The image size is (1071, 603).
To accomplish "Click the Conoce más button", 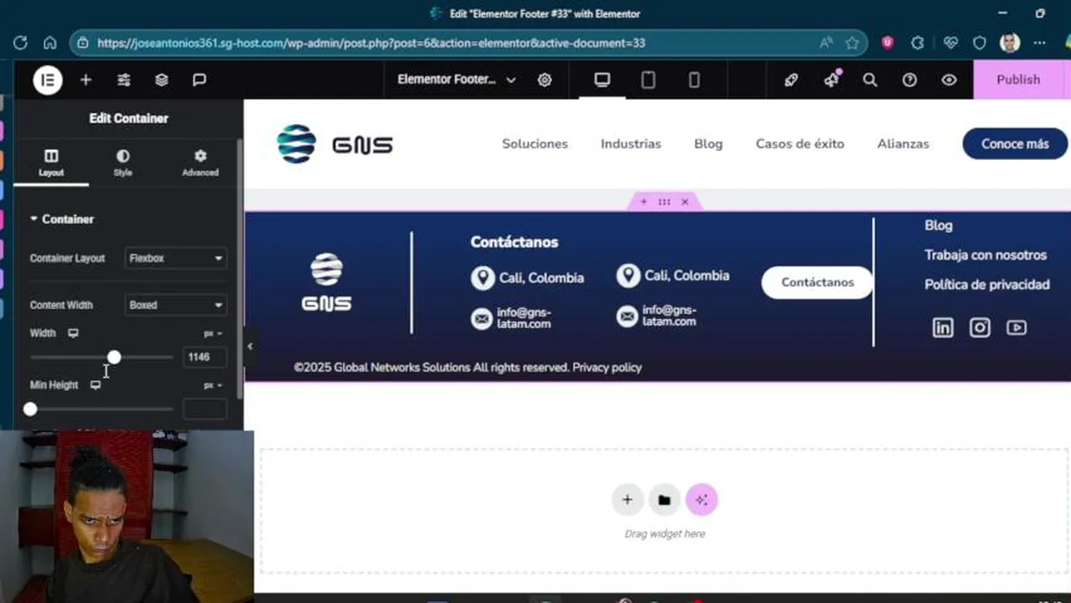I will (x=1015, y=144).
